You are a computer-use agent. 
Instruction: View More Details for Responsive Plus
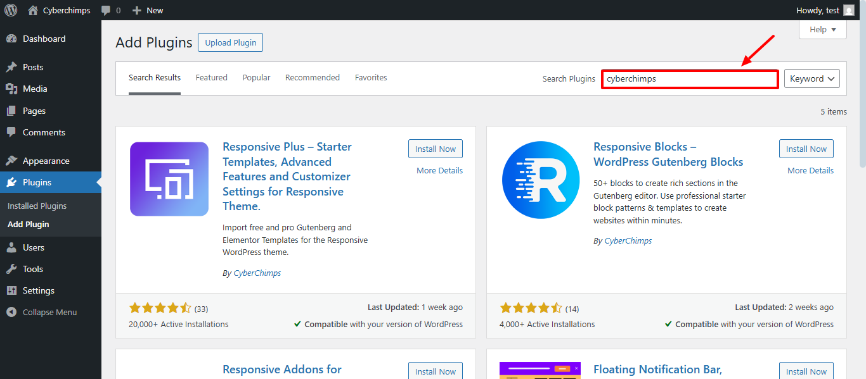[x=439, y=170]
